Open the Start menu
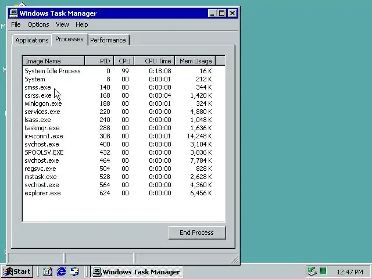This screenshot has height=279, width=372. (x=17, y=271)
